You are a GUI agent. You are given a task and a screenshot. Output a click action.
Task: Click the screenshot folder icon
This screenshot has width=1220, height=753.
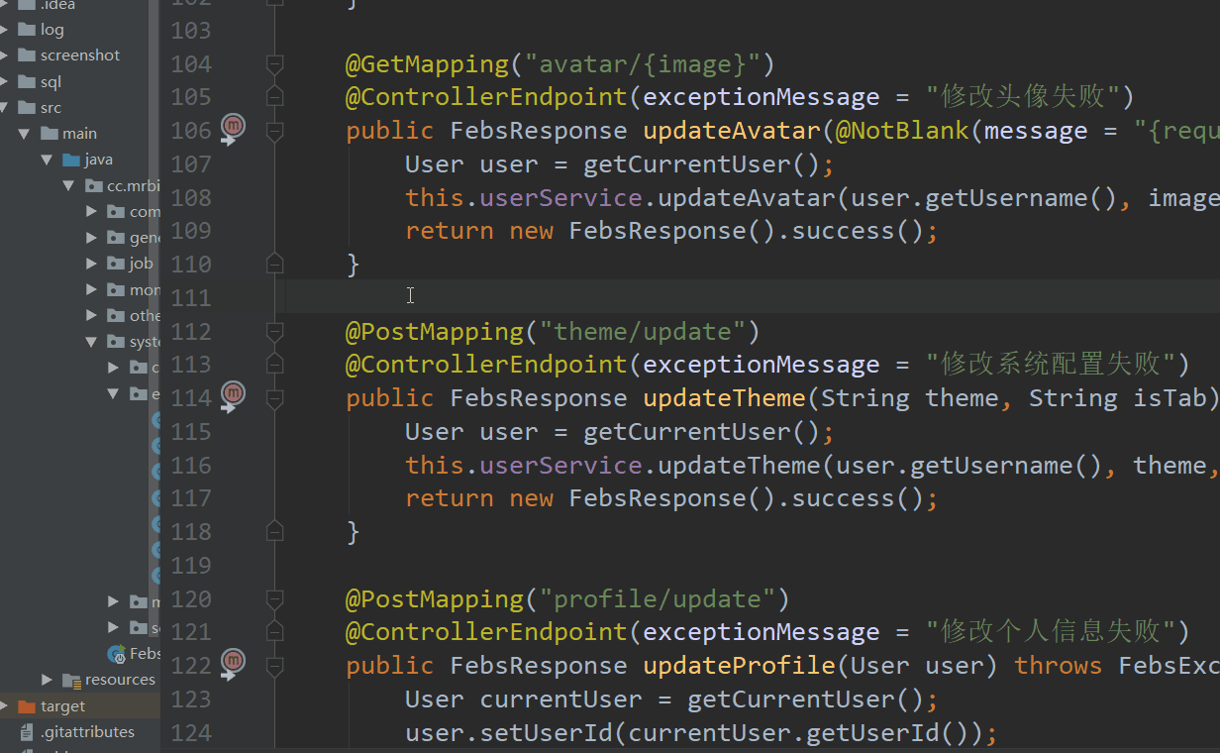[26, 55]
